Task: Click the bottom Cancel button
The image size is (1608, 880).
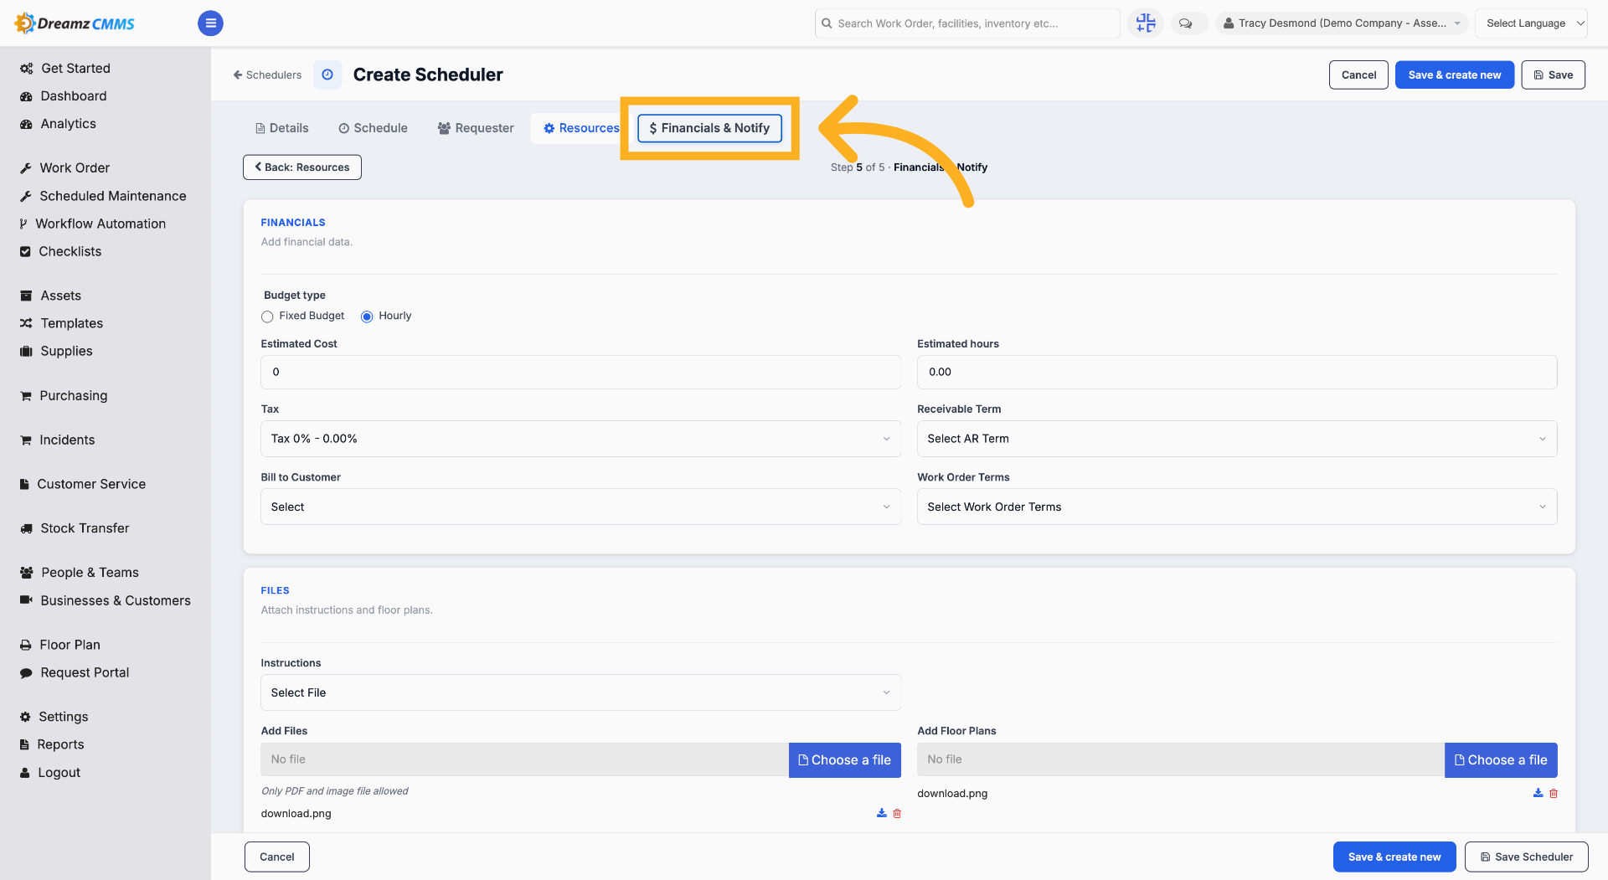Action: [277, 857]
